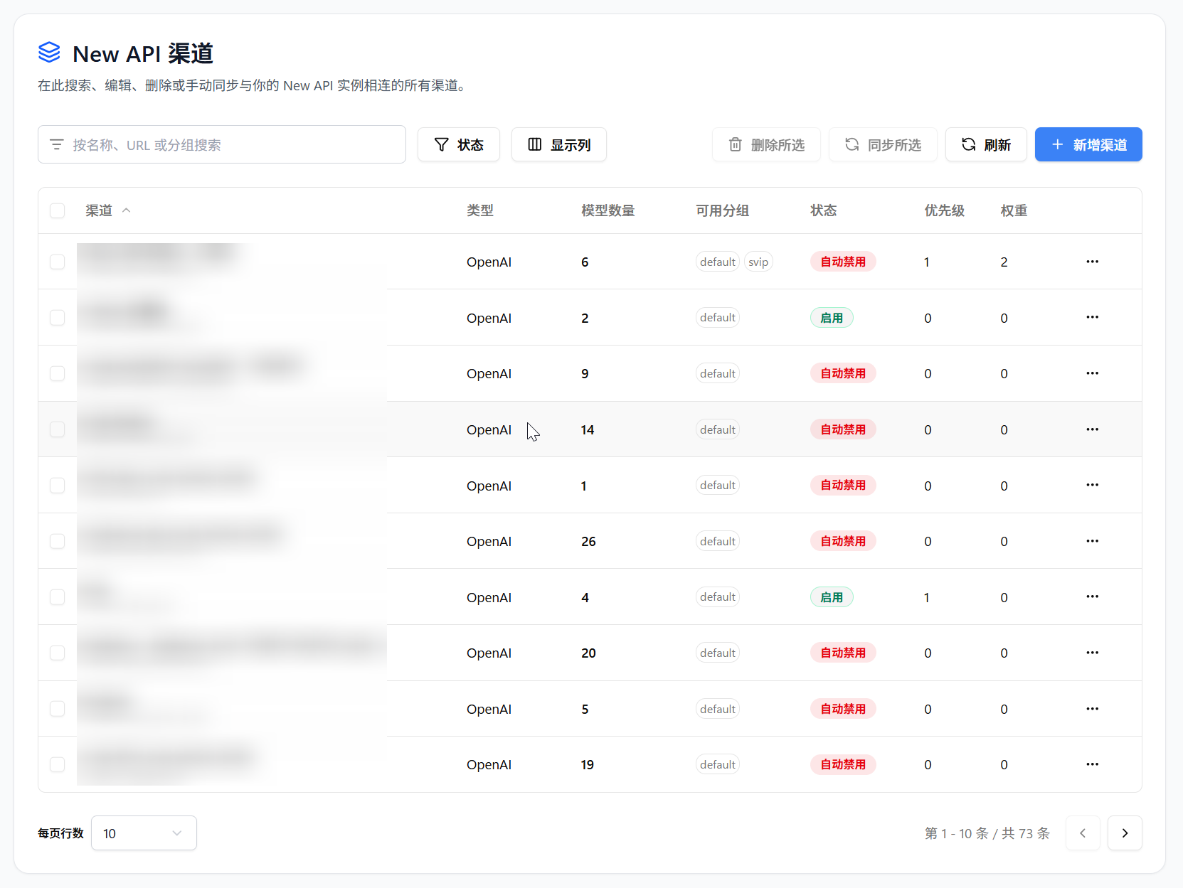
Task: Go to next page with right arrow
Action: [x=1125, y=833]
